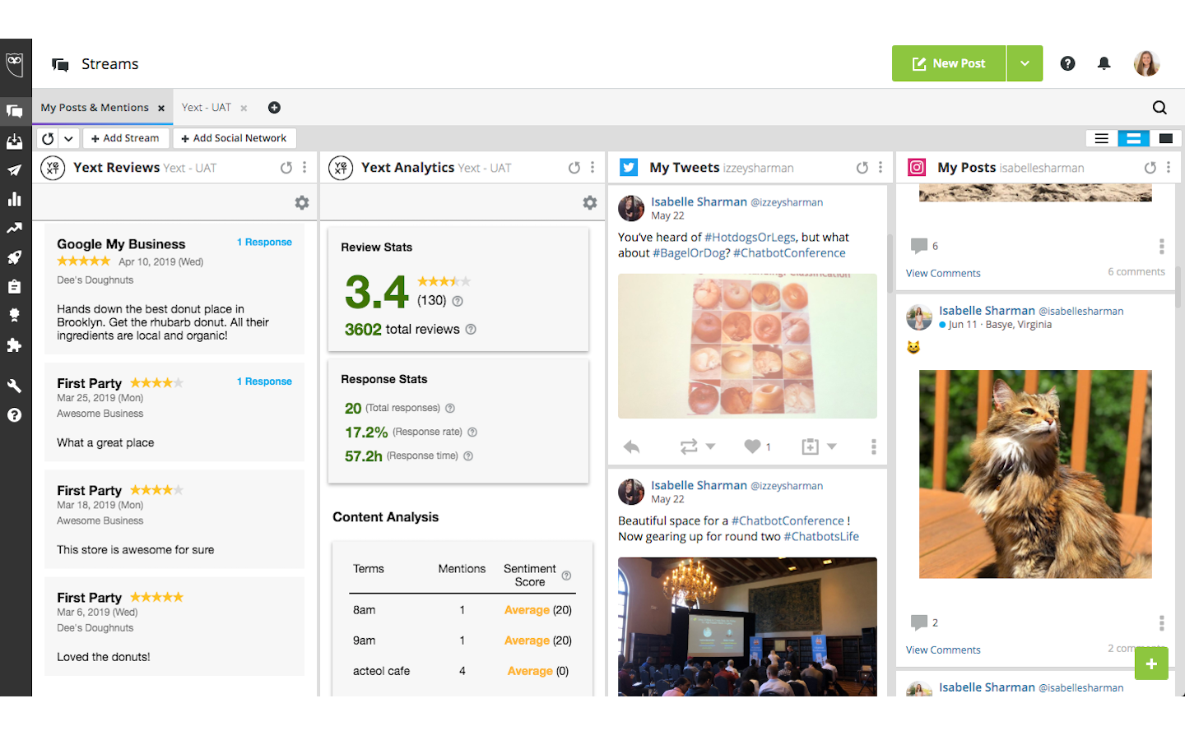This screenshot has height=740, width=1185.
Task: Like the BagelOrDog tweet heart icon
Action: click(x=752, y=446)
